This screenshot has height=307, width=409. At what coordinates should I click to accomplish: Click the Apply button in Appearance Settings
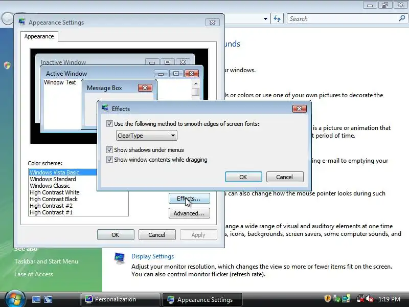coord(198,235)
